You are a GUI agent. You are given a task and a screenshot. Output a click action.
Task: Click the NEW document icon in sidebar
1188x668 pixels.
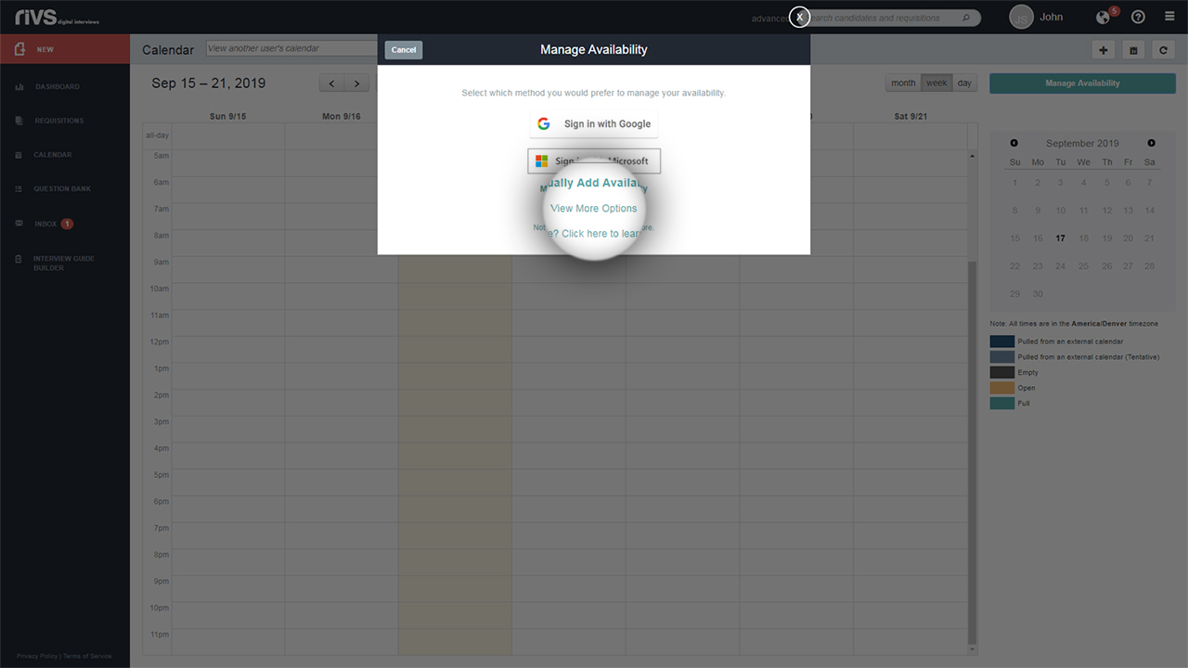19,49
